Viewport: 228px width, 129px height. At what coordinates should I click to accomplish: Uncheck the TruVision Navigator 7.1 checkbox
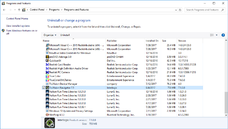click(x=44, y=88)
